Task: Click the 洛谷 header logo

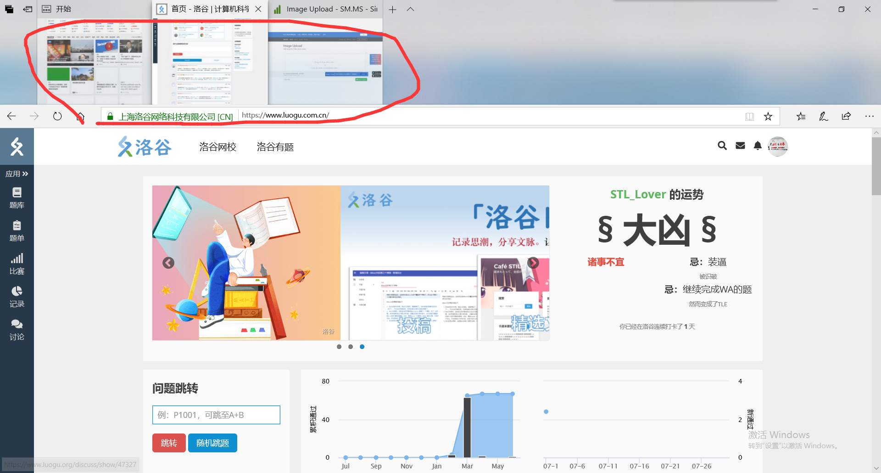Action: 145,147
